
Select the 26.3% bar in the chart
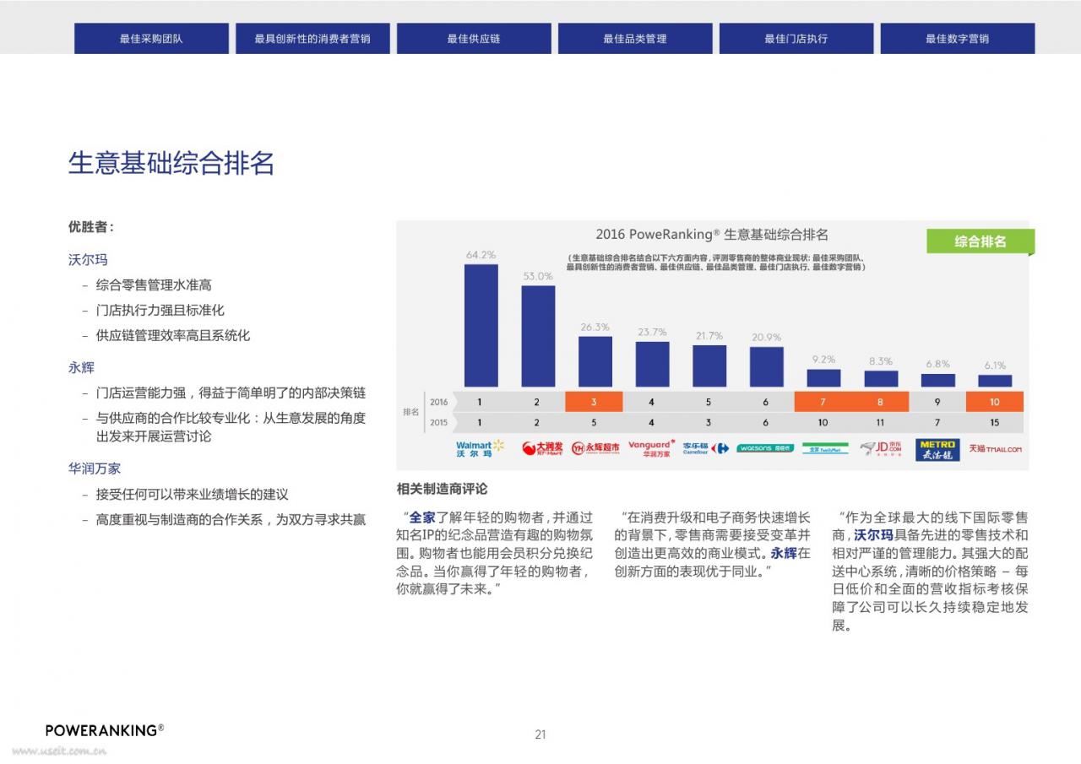point(595,361)
